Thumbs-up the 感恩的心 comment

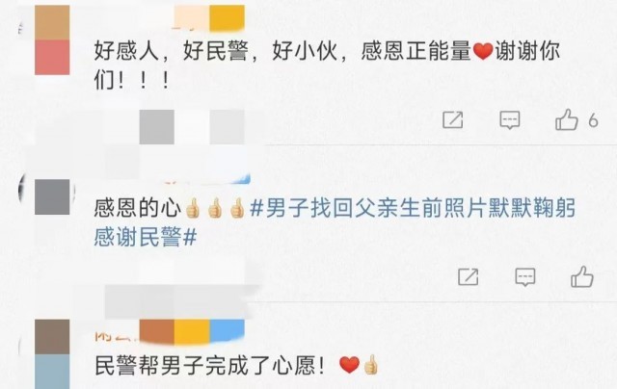[x=582, y=276]
